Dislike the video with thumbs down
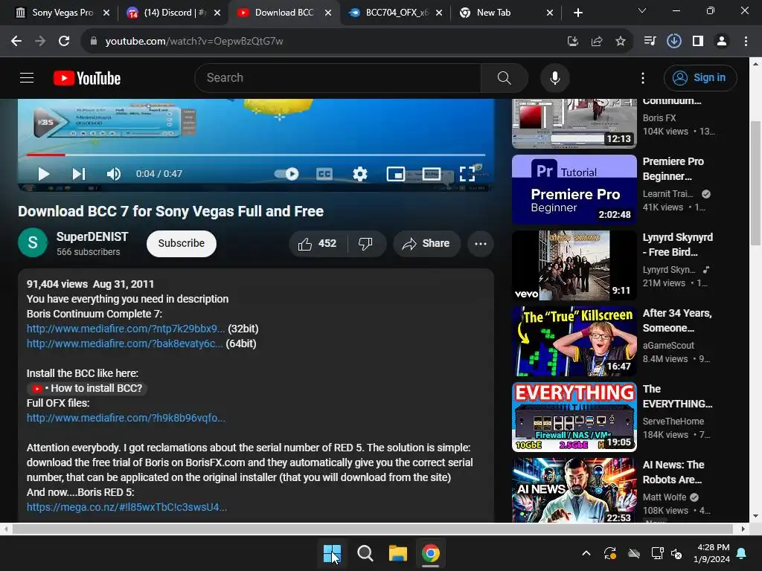The image size is (762, 571). coord(366,243)
